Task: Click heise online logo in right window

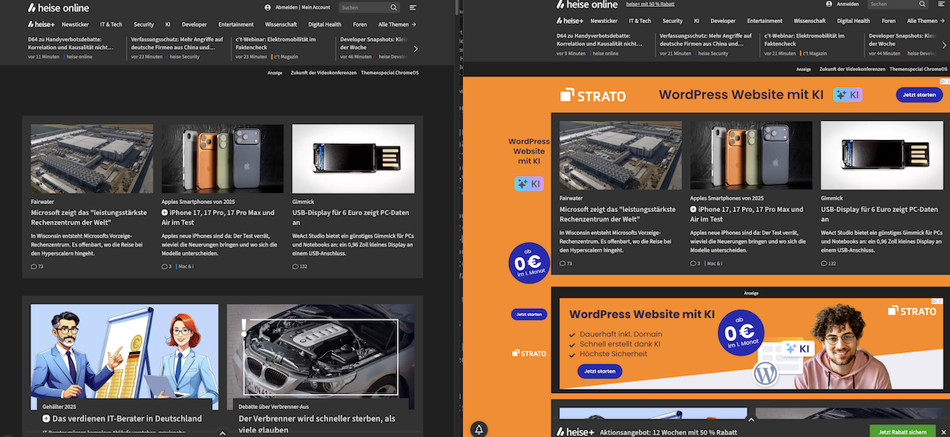Action: 587,4
